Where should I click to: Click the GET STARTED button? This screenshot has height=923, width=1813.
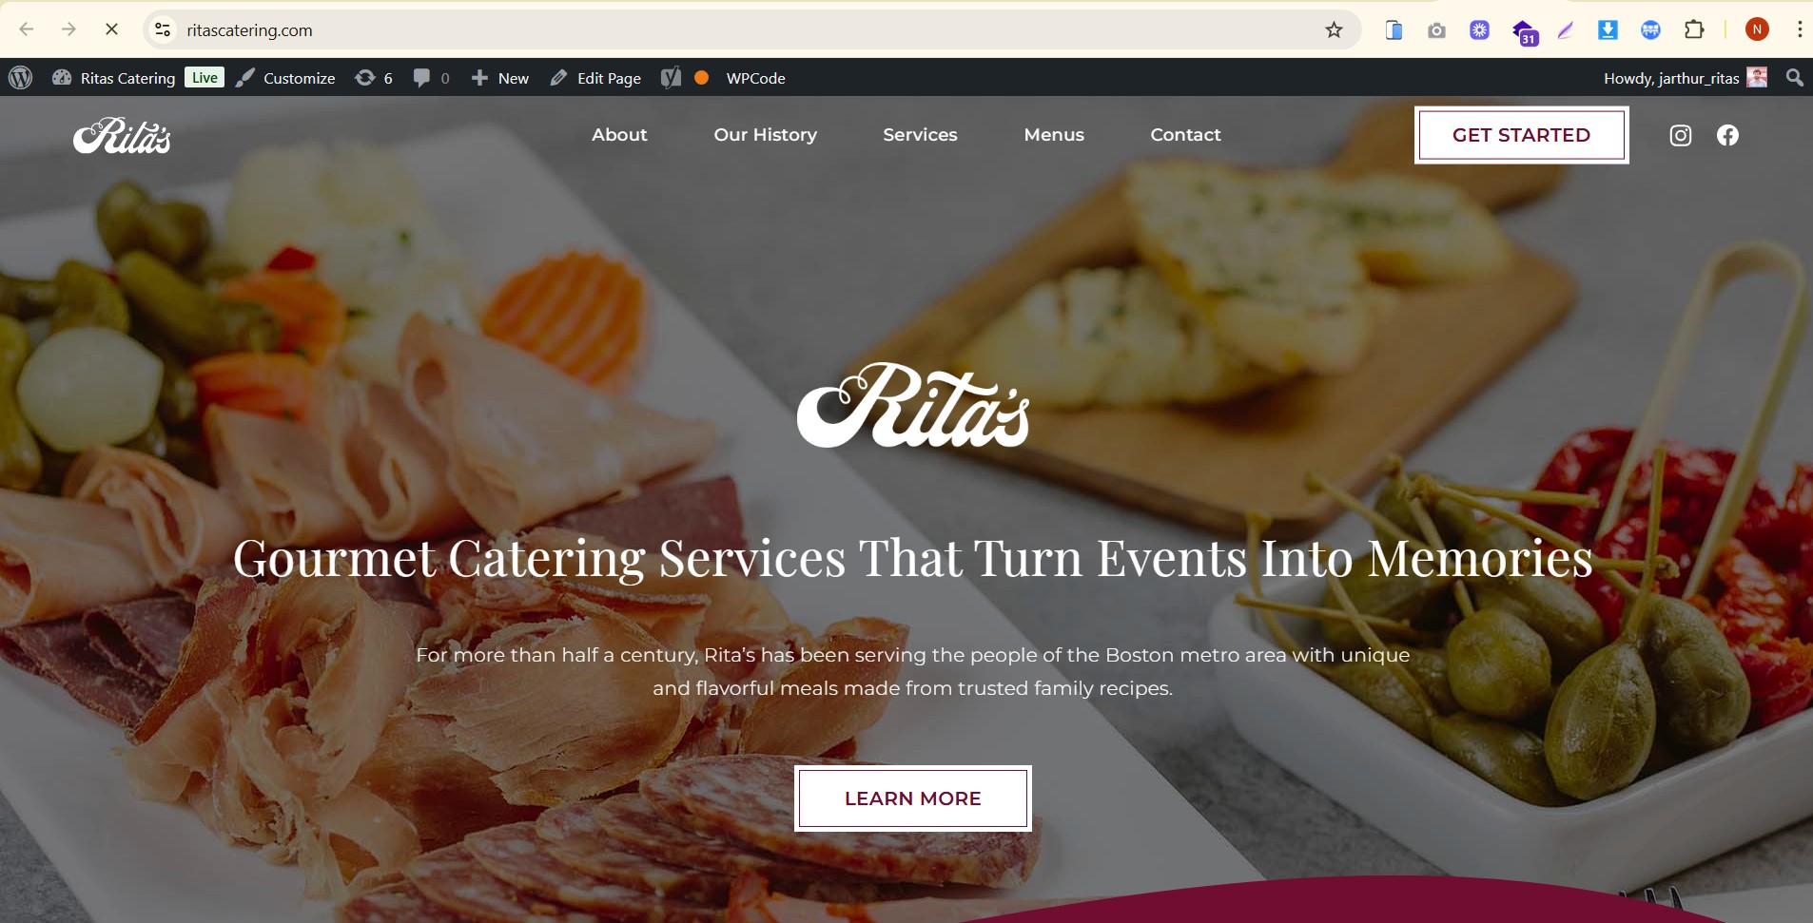tap(1521, 135)
